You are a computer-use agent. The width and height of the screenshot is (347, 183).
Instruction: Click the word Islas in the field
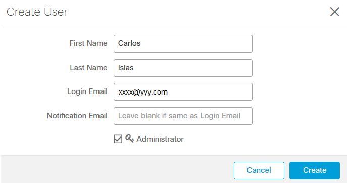(126, 68)
